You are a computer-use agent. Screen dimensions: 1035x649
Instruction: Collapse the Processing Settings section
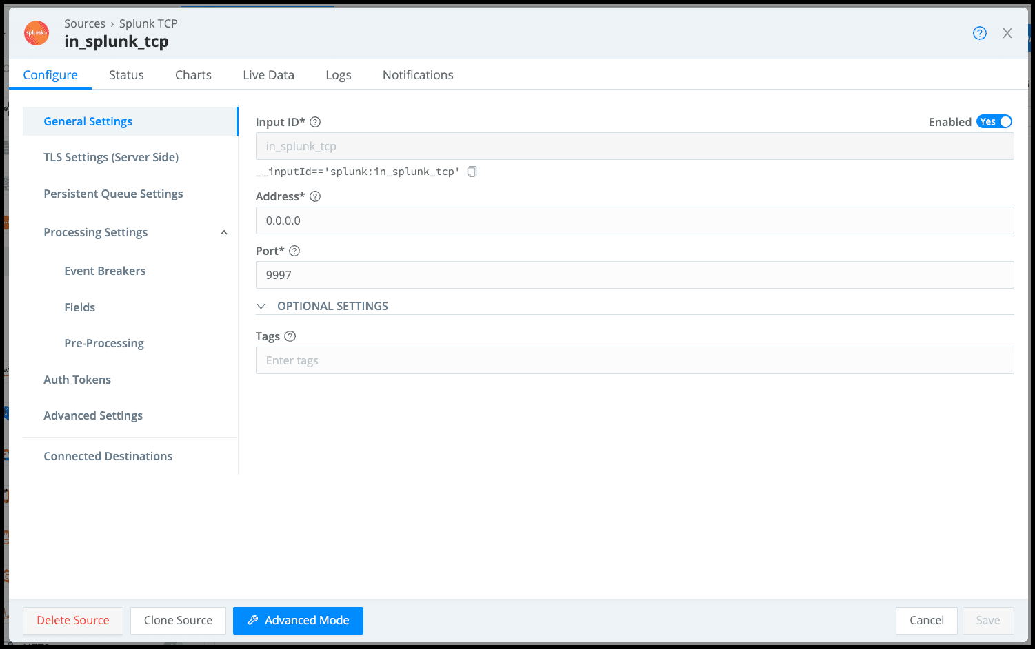point(224,233)
